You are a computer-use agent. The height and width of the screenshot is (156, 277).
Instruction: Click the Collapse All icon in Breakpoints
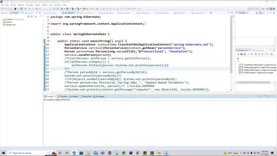point(259,54)
